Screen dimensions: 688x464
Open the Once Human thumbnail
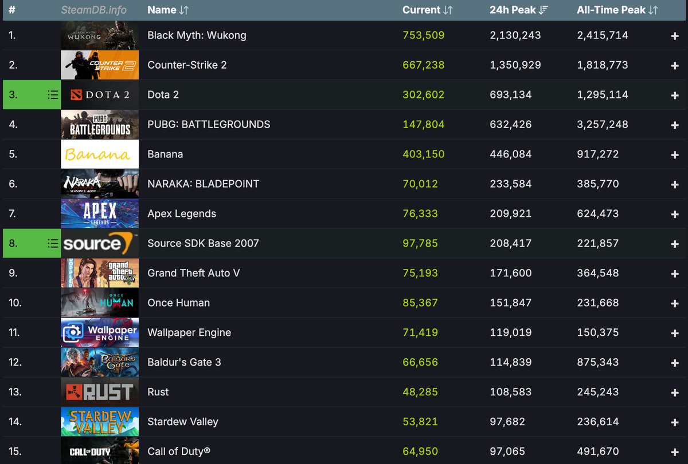point(100,303)
